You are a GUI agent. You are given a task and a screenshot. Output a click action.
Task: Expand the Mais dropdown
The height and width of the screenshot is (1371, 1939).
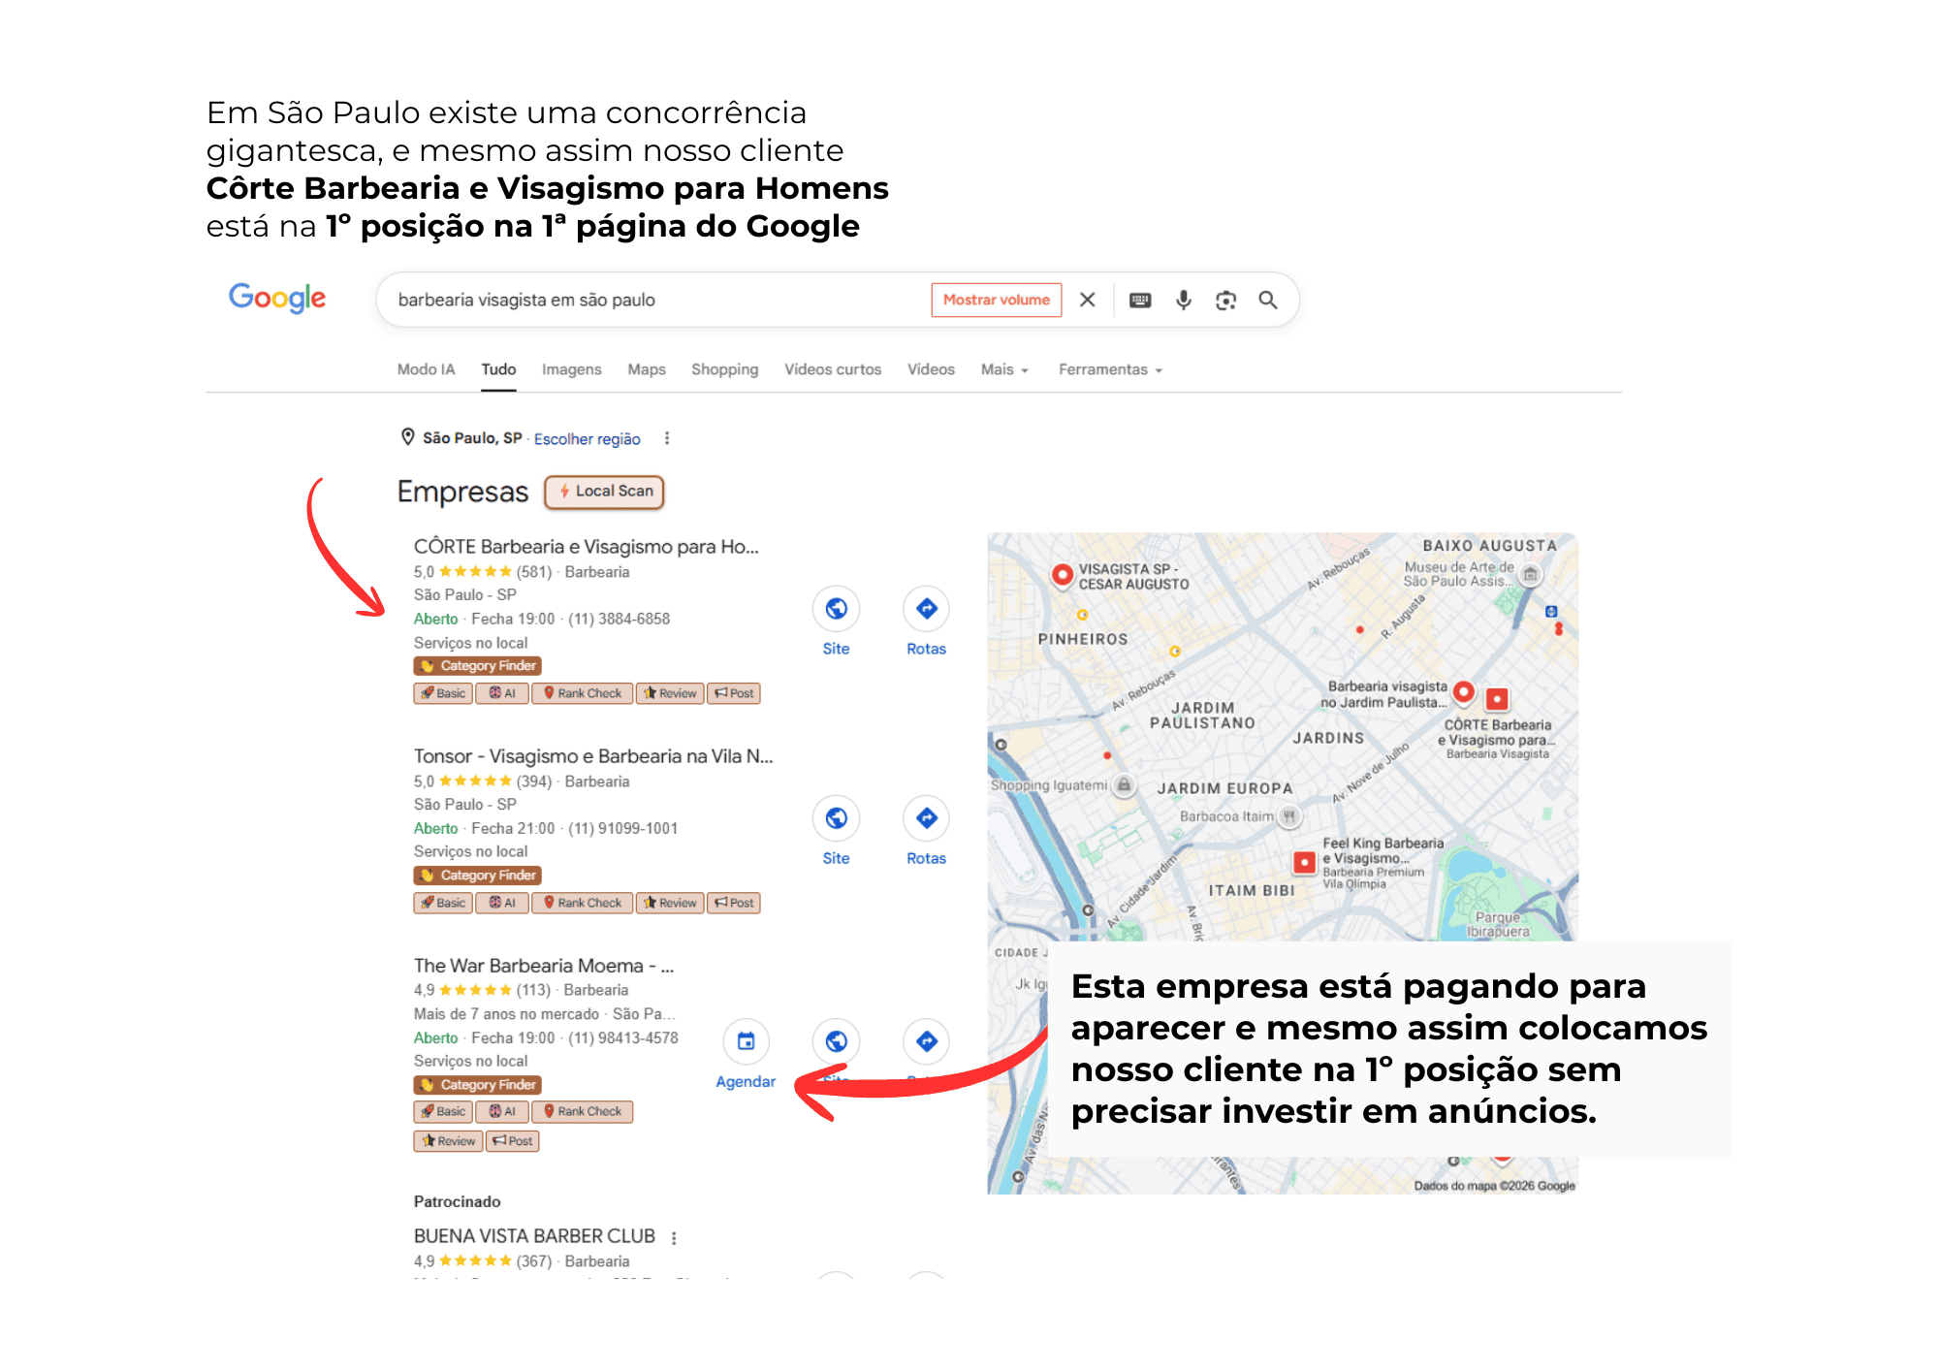(1004, 369)
